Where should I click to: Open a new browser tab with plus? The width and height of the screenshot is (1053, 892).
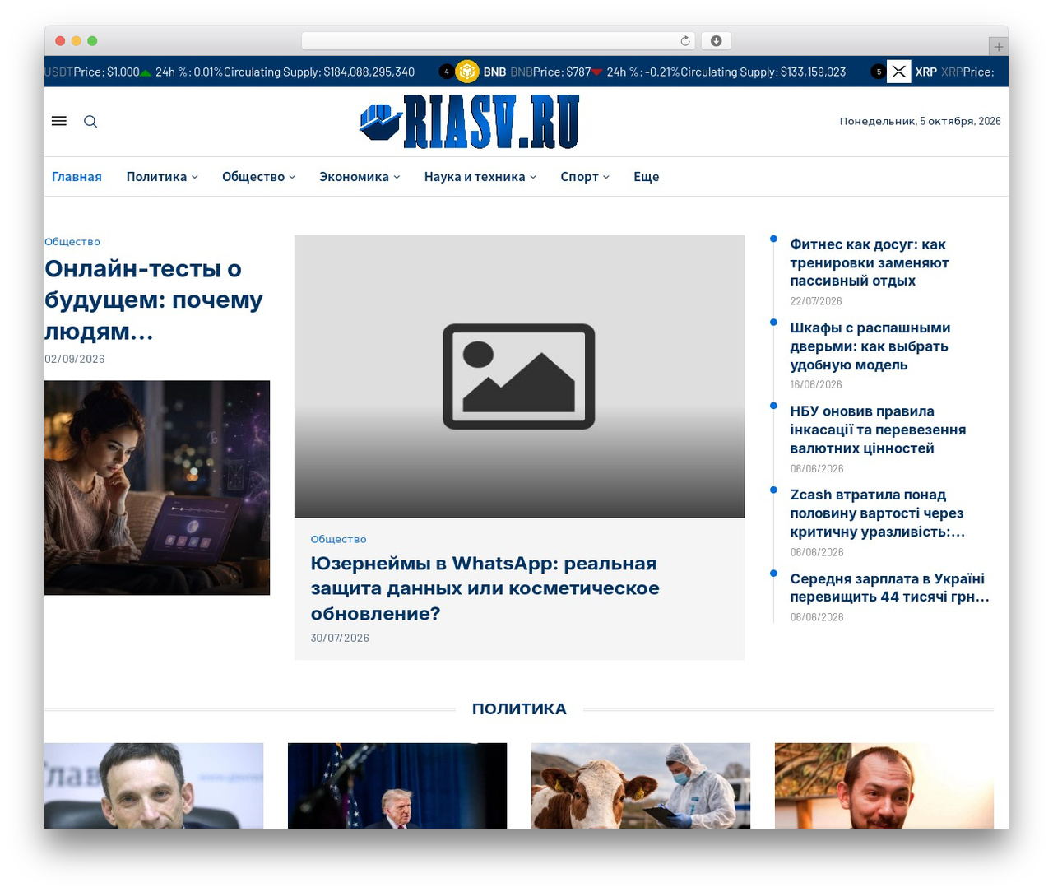pyautogui.click(x=998, y=46)
